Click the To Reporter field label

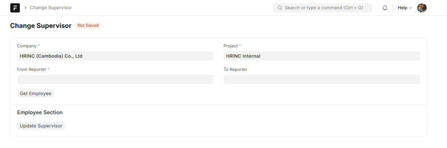[235, 69]
